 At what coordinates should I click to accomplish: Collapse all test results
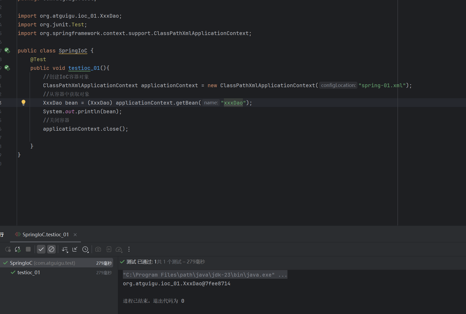(75, 249)
